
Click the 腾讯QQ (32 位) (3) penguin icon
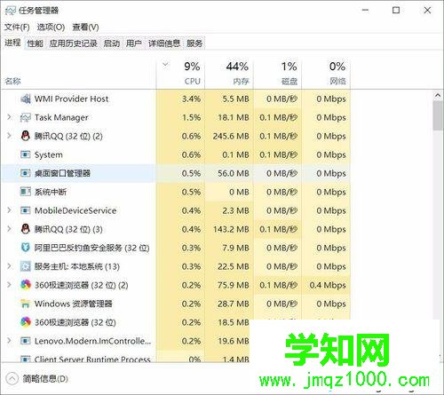tap(26, 229)
